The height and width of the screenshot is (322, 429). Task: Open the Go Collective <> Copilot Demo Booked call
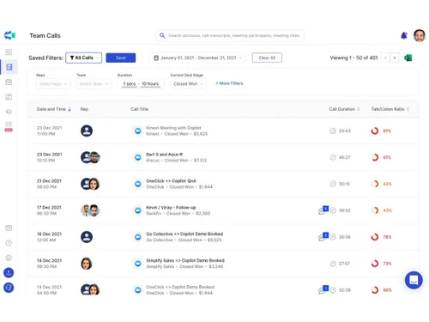click(x=184, y=234)
